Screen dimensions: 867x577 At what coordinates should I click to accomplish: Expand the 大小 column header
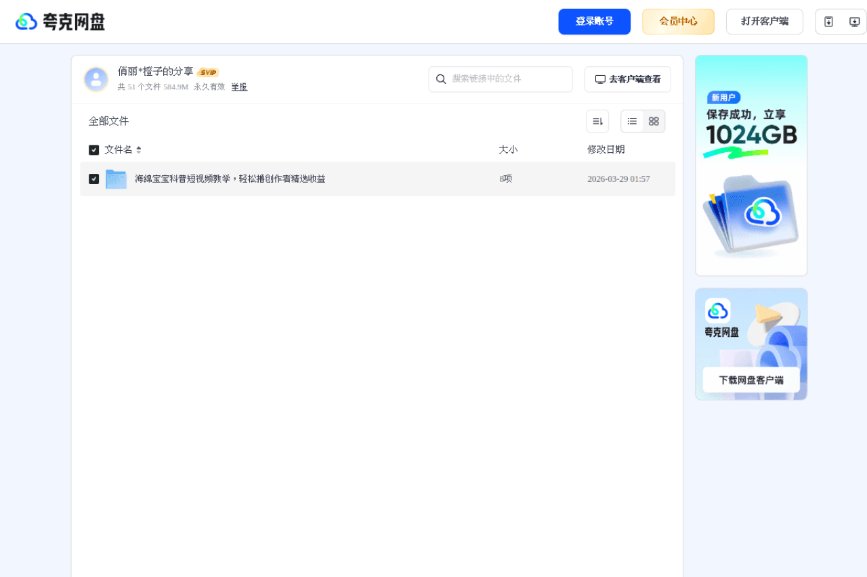pos(508,149)
